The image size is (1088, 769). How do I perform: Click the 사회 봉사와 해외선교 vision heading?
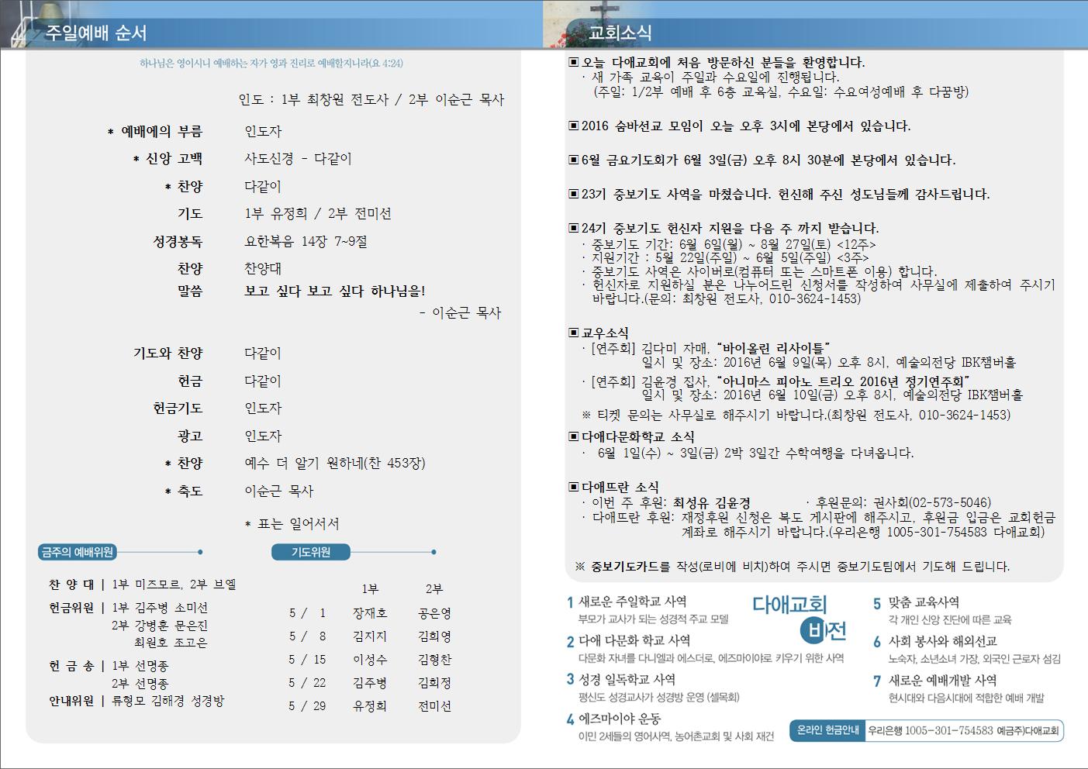(943, 642)
